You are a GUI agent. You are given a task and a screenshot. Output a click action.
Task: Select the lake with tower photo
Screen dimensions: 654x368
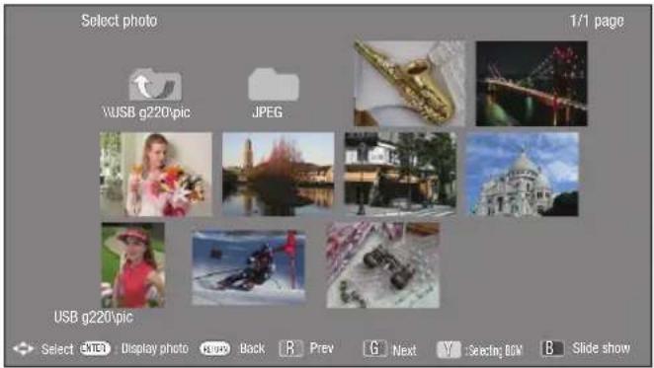click(279, 175)
